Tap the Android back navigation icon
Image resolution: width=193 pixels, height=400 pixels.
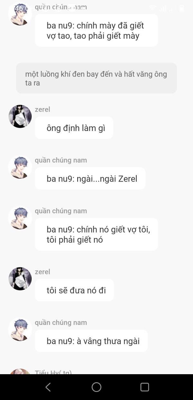[48, 387]
